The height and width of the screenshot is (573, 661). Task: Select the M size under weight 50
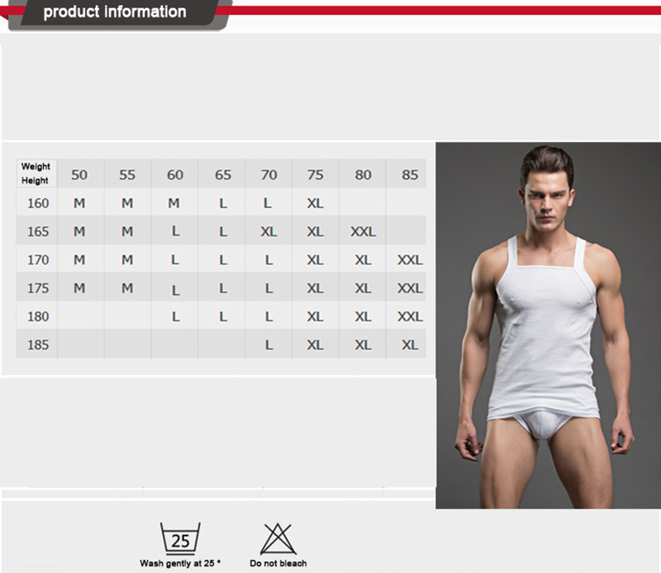pos(79,203)
